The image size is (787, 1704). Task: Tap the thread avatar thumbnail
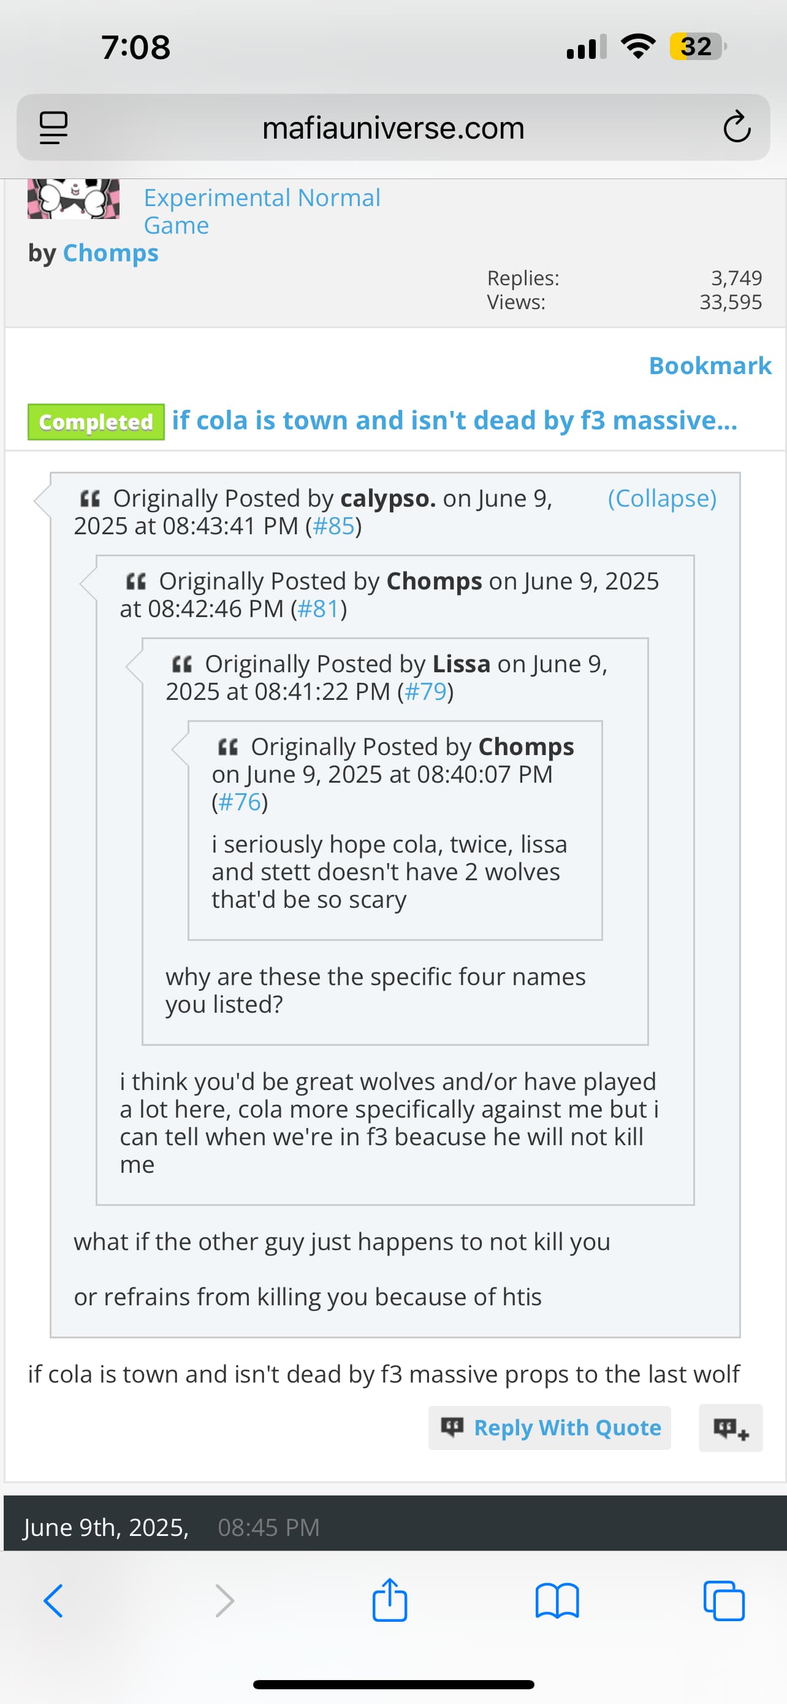pyautogui.click(x=74, y=199)
